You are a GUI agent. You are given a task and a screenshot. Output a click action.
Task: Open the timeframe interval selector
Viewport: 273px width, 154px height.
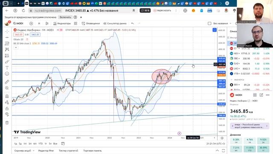pyautogui.click(x=39, y=24)
